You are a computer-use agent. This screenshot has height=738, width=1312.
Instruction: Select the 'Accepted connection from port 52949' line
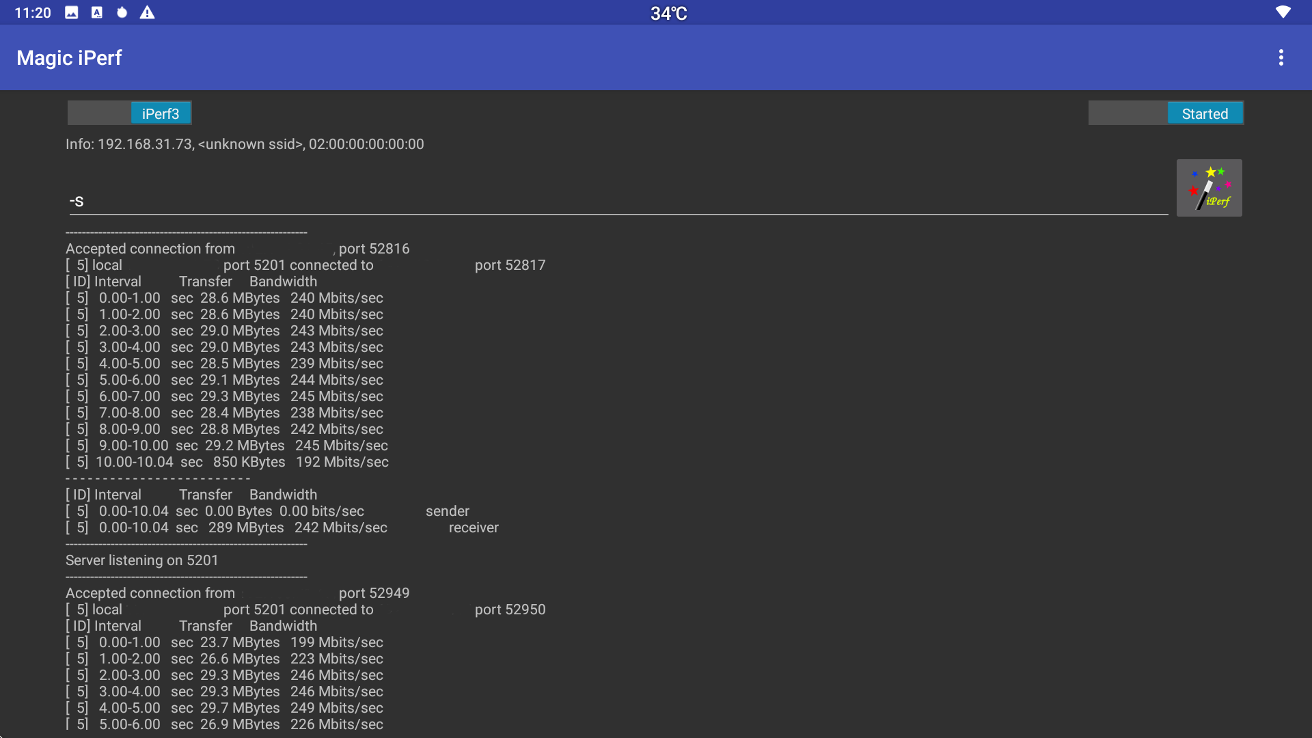pos(238,593)
